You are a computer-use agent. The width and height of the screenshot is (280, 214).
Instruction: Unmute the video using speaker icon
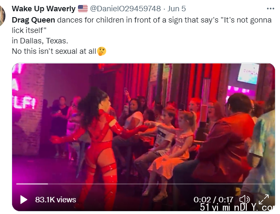click(x=245, y=199)
